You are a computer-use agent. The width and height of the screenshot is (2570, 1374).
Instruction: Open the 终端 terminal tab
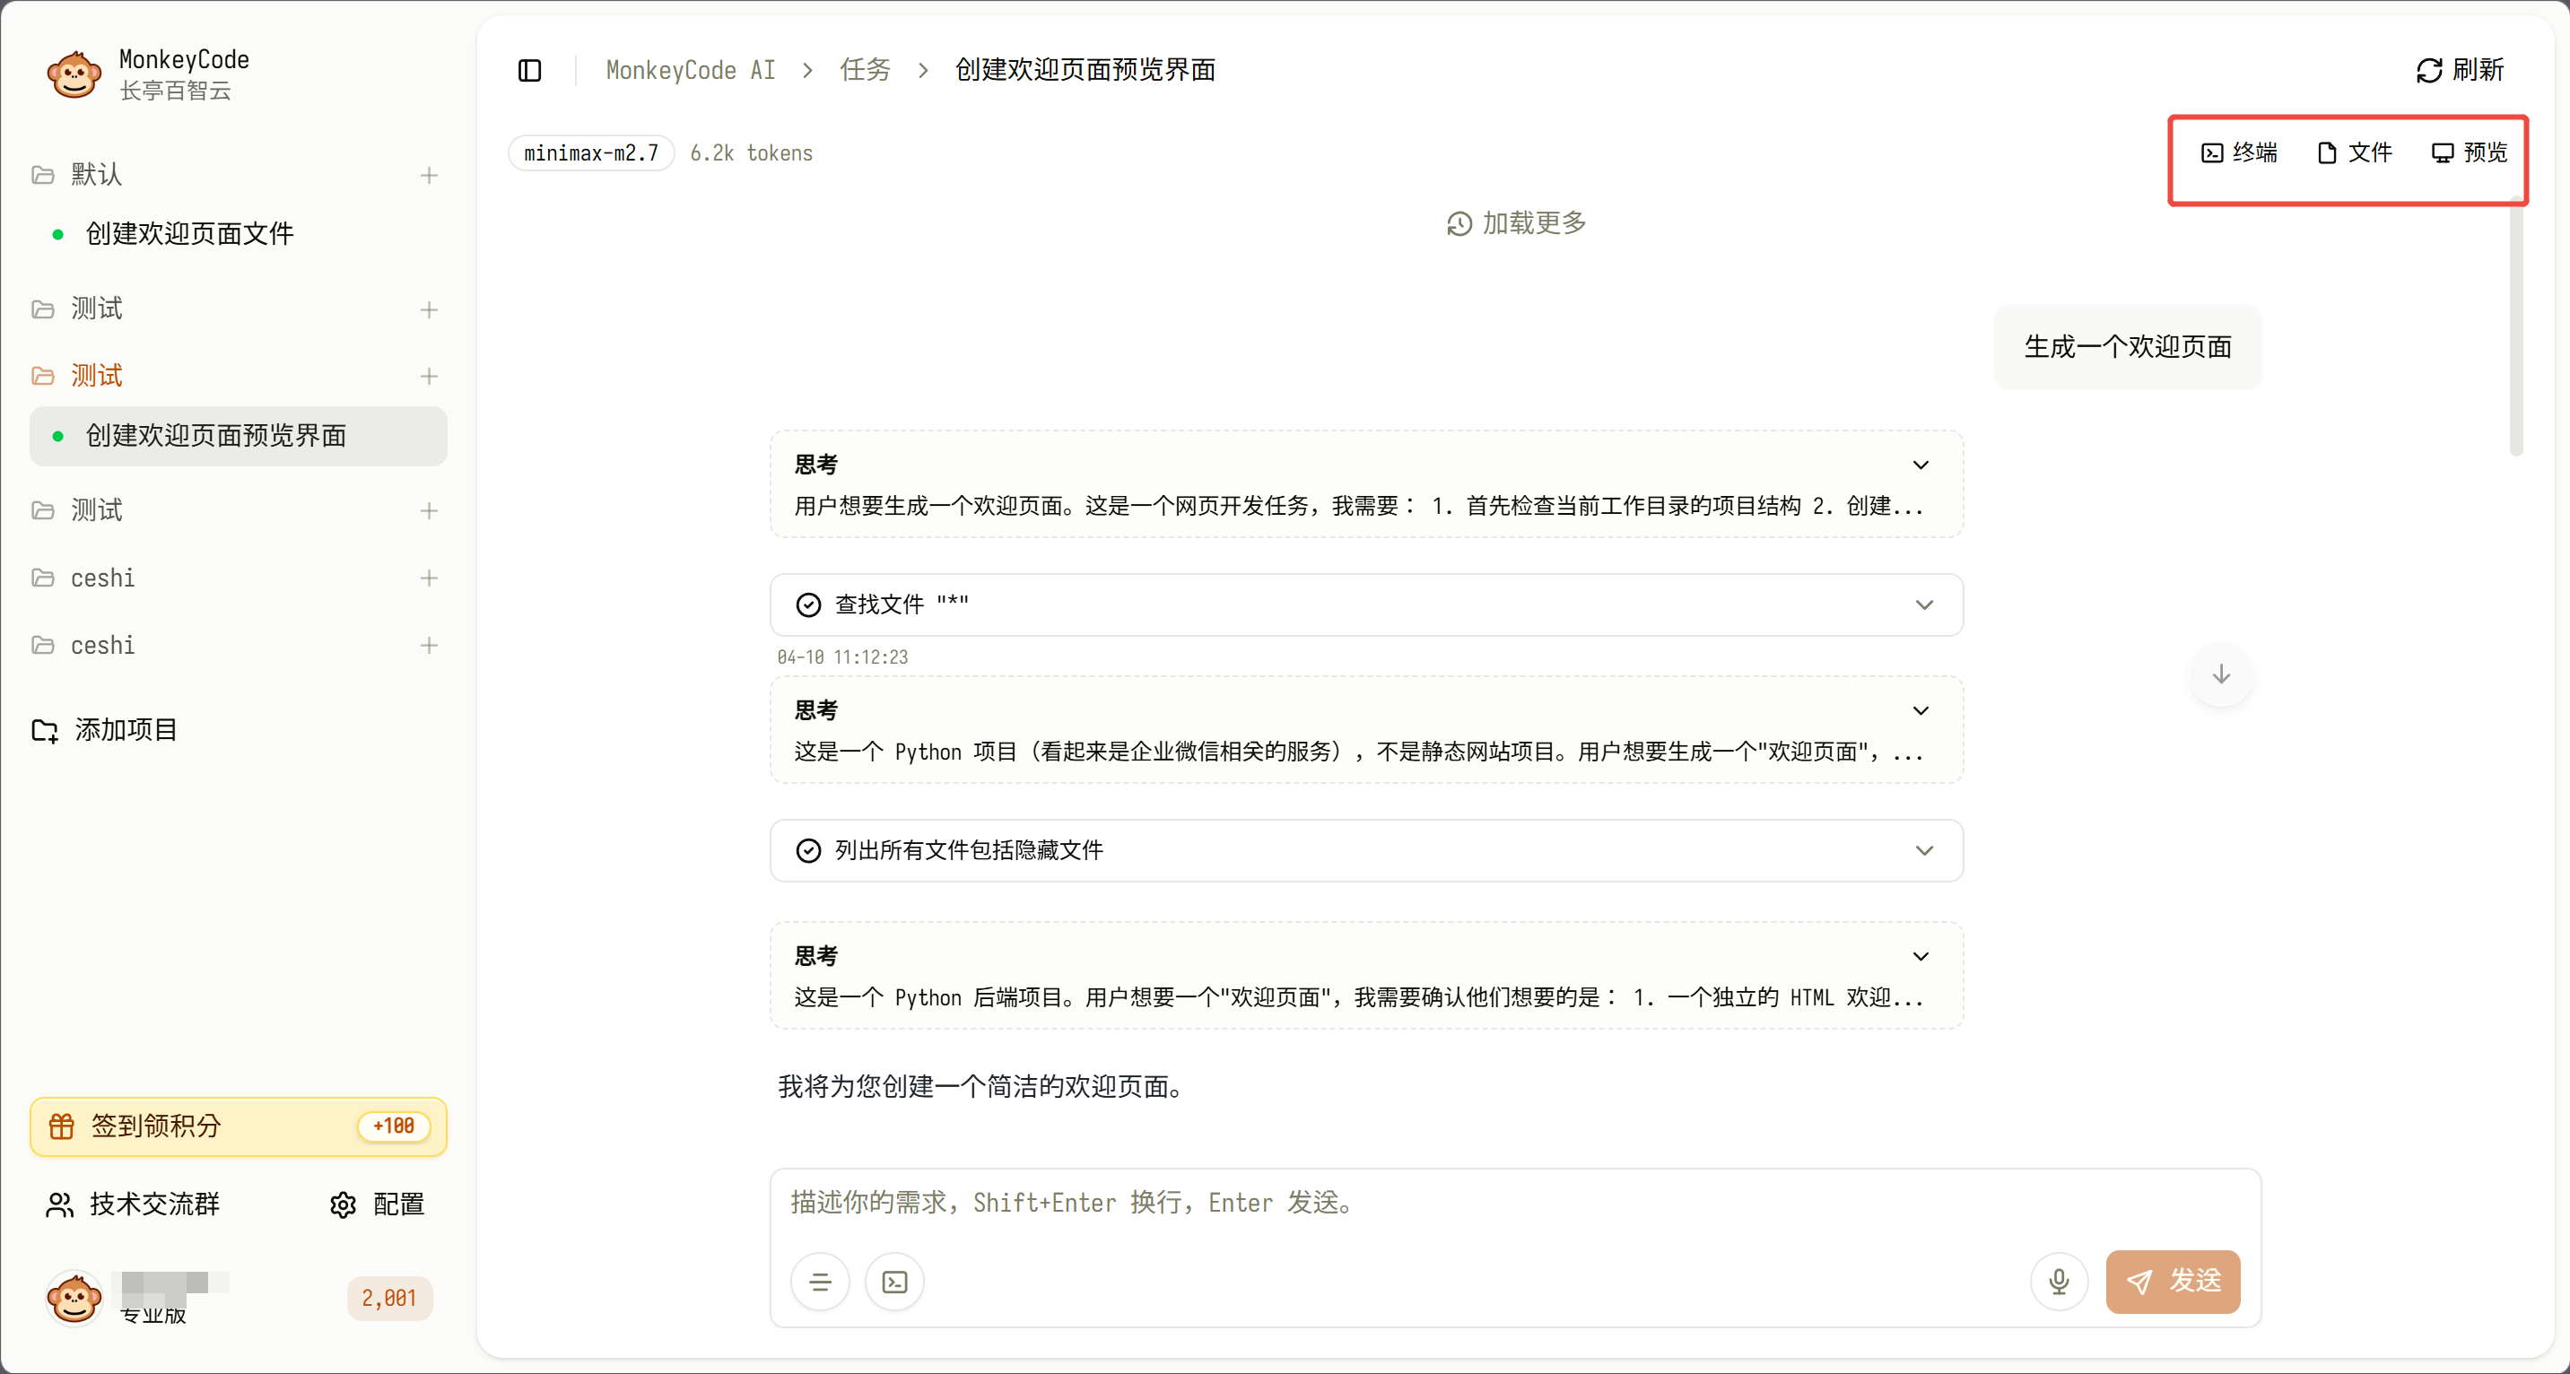(x=2240, y=152)
